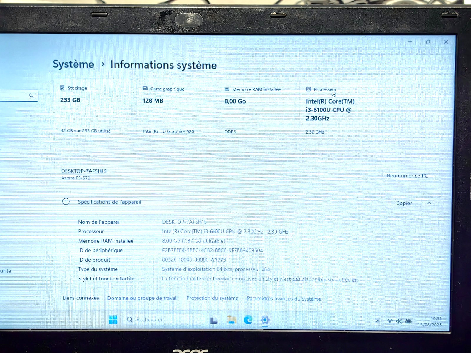Open the Task View taskbar icon
Viewport: 471px width, 353px height.
[214, 320]
